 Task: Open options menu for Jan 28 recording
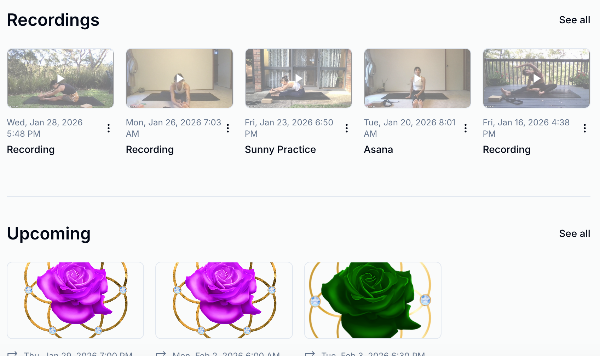pos(109,128)
